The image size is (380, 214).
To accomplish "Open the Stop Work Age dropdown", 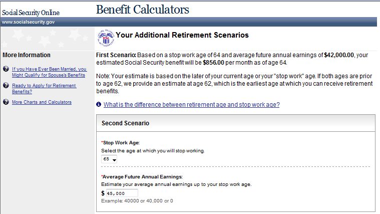I will [x=109, y=159].
